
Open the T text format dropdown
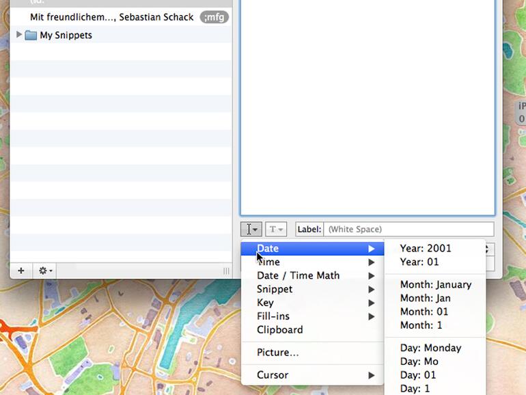point(276,229)
